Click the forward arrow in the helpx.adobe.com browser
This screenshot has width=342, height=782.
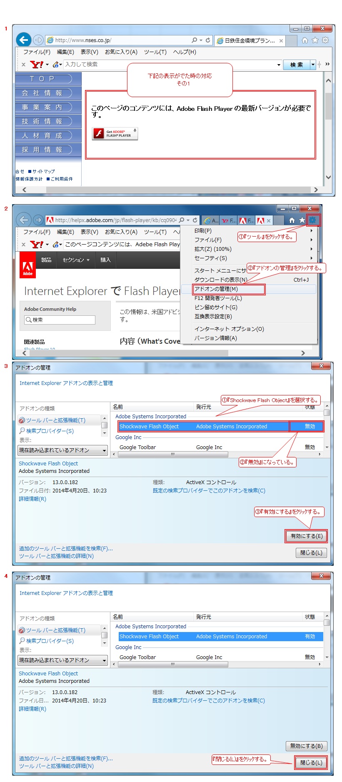(38, 220)
